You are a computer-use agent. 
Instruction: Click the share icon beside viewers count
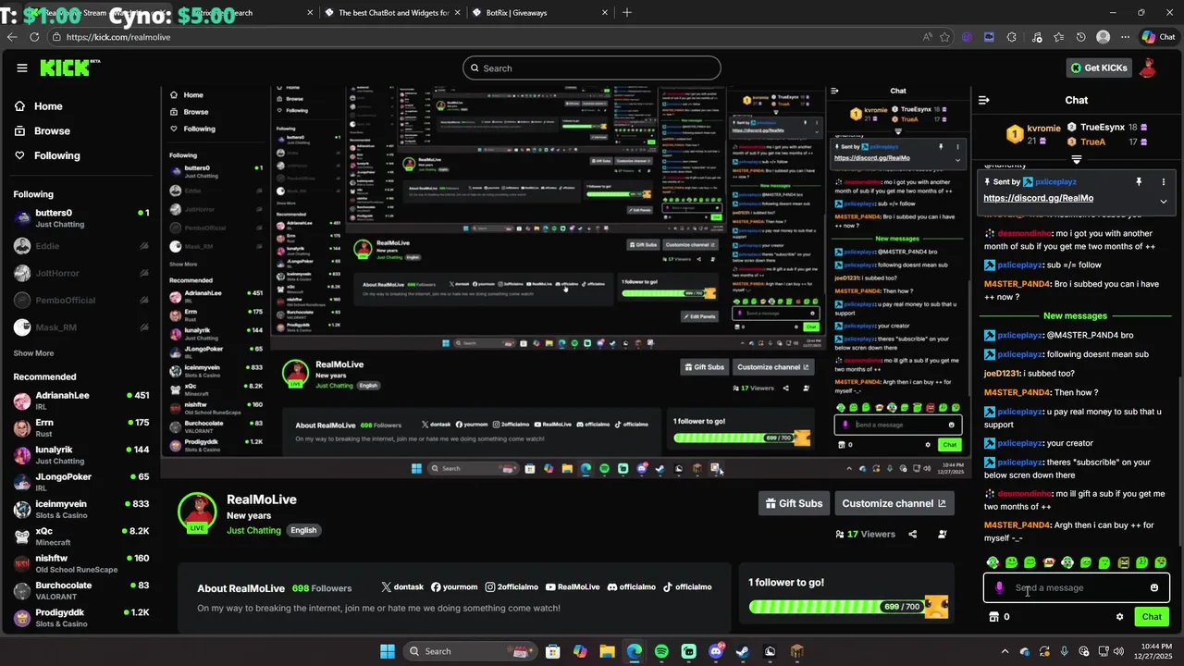[x=913, y=534]
